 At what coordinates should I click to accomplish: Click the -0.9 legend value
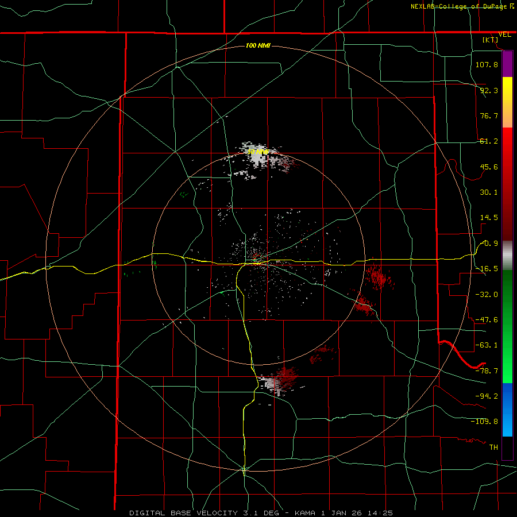(489, 244)
